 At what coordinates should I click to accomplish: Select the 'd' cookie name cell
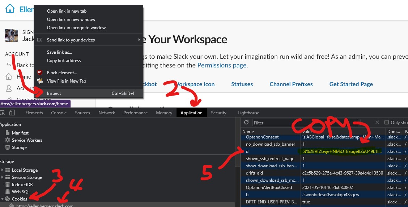[271, 151]
